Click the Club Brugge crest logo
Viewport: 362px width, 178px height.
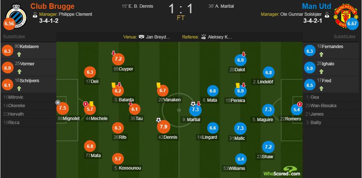[x=16, y=16]
